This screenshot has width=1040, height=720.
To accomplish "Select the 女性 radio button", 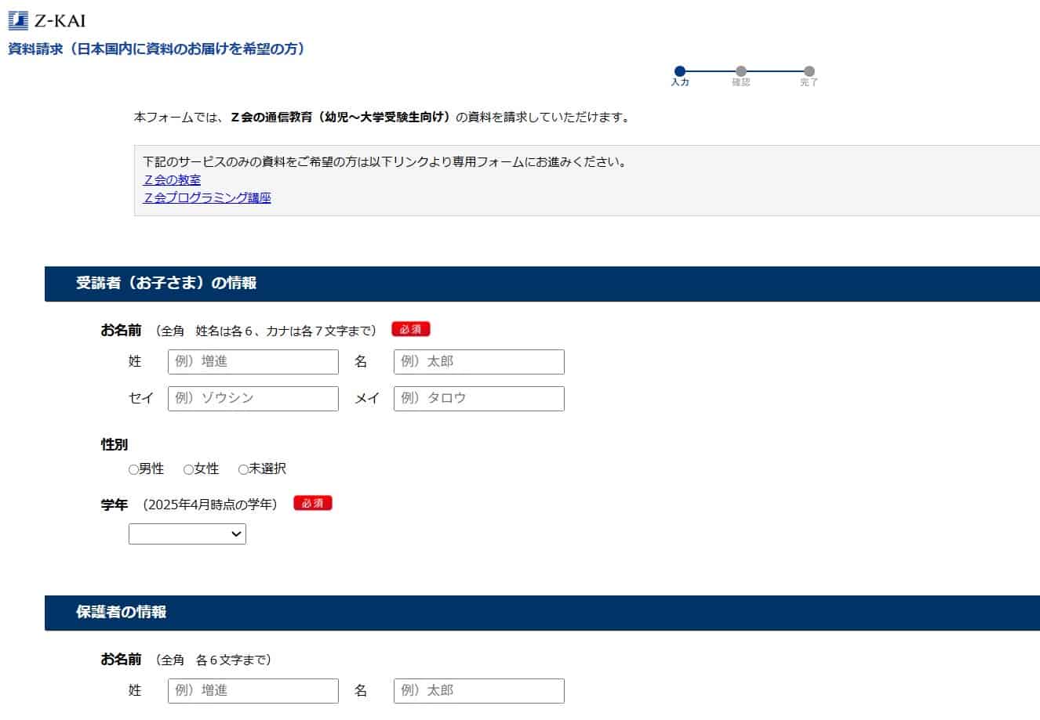I will coord(188,470).
